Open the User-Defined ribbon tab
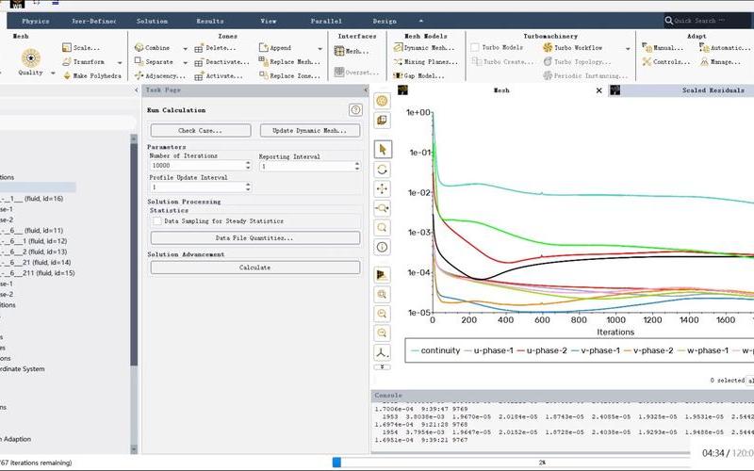This screenshot has width=754, height=471. (x=93, y=21)
